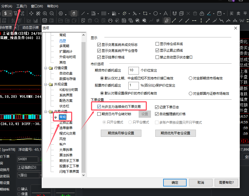Collapse the 交易设置 tree node
Screen dimensions: 249x196
[46, 112]
